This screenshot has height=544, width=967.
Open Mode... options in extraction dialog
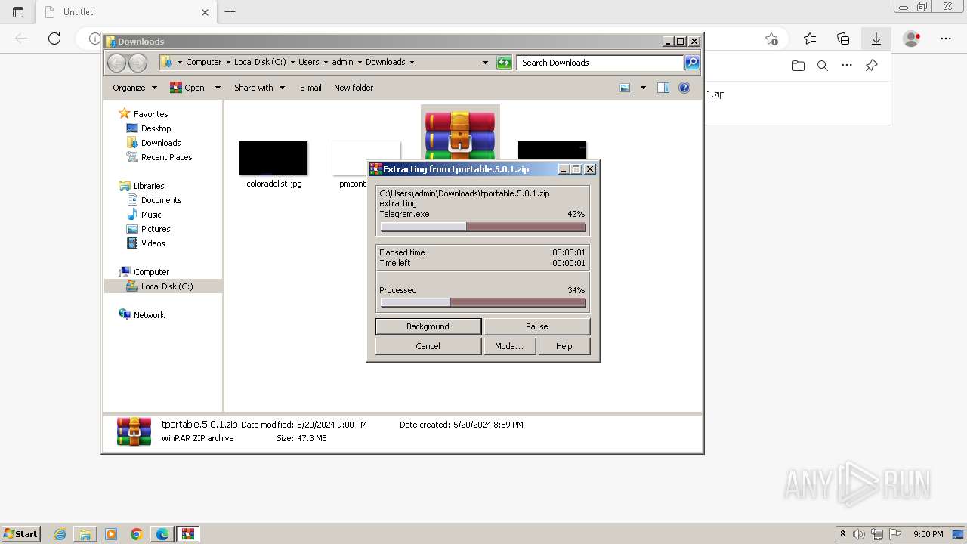pyautogui.click(x=509, y=346)
